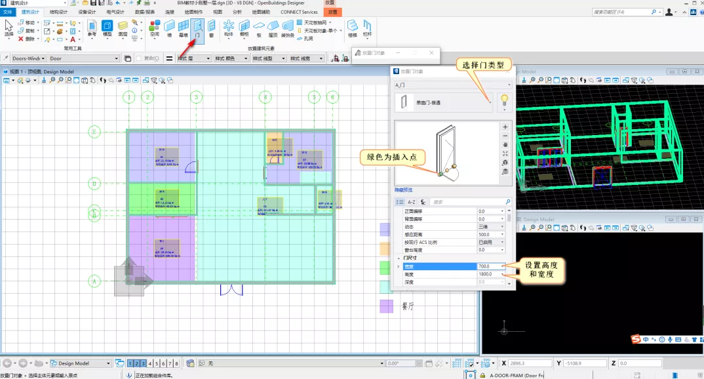Click the X coordinate field 2896.3
The width and height of the screenshot is (704, 379).
tap(530, 363)
